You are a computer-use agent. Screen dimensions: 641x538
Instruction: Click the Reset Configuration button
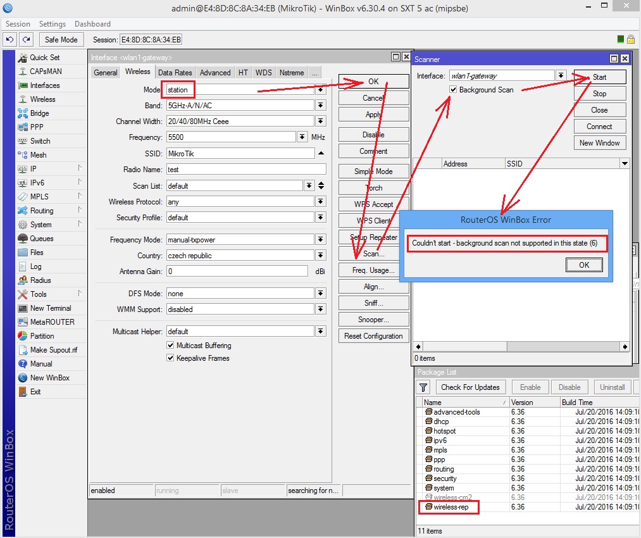[373, 336]
